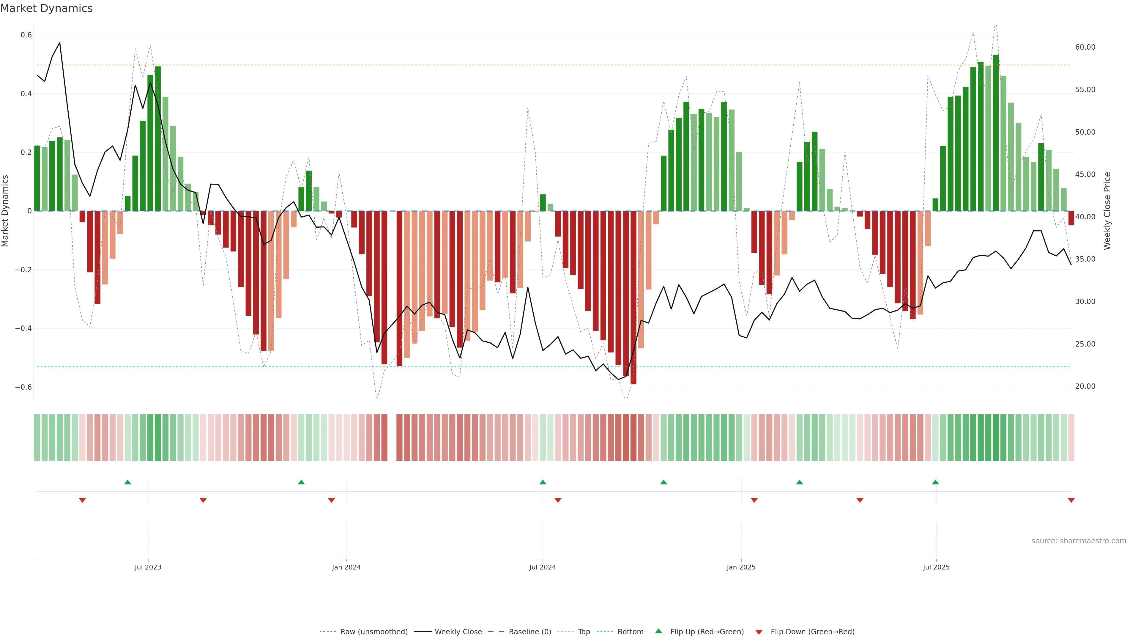Click the Jan 2024 x-axis label
The width and height of the screenshot is (1141, 642).
tap(346, 567)
